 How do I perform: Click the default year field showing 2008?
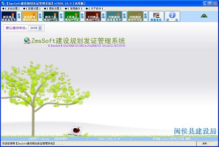point(33,28)
